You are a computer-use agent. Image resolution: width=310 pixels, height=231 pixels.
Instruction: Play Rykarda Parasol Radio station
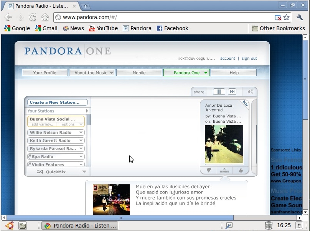[x=53, y=149]
